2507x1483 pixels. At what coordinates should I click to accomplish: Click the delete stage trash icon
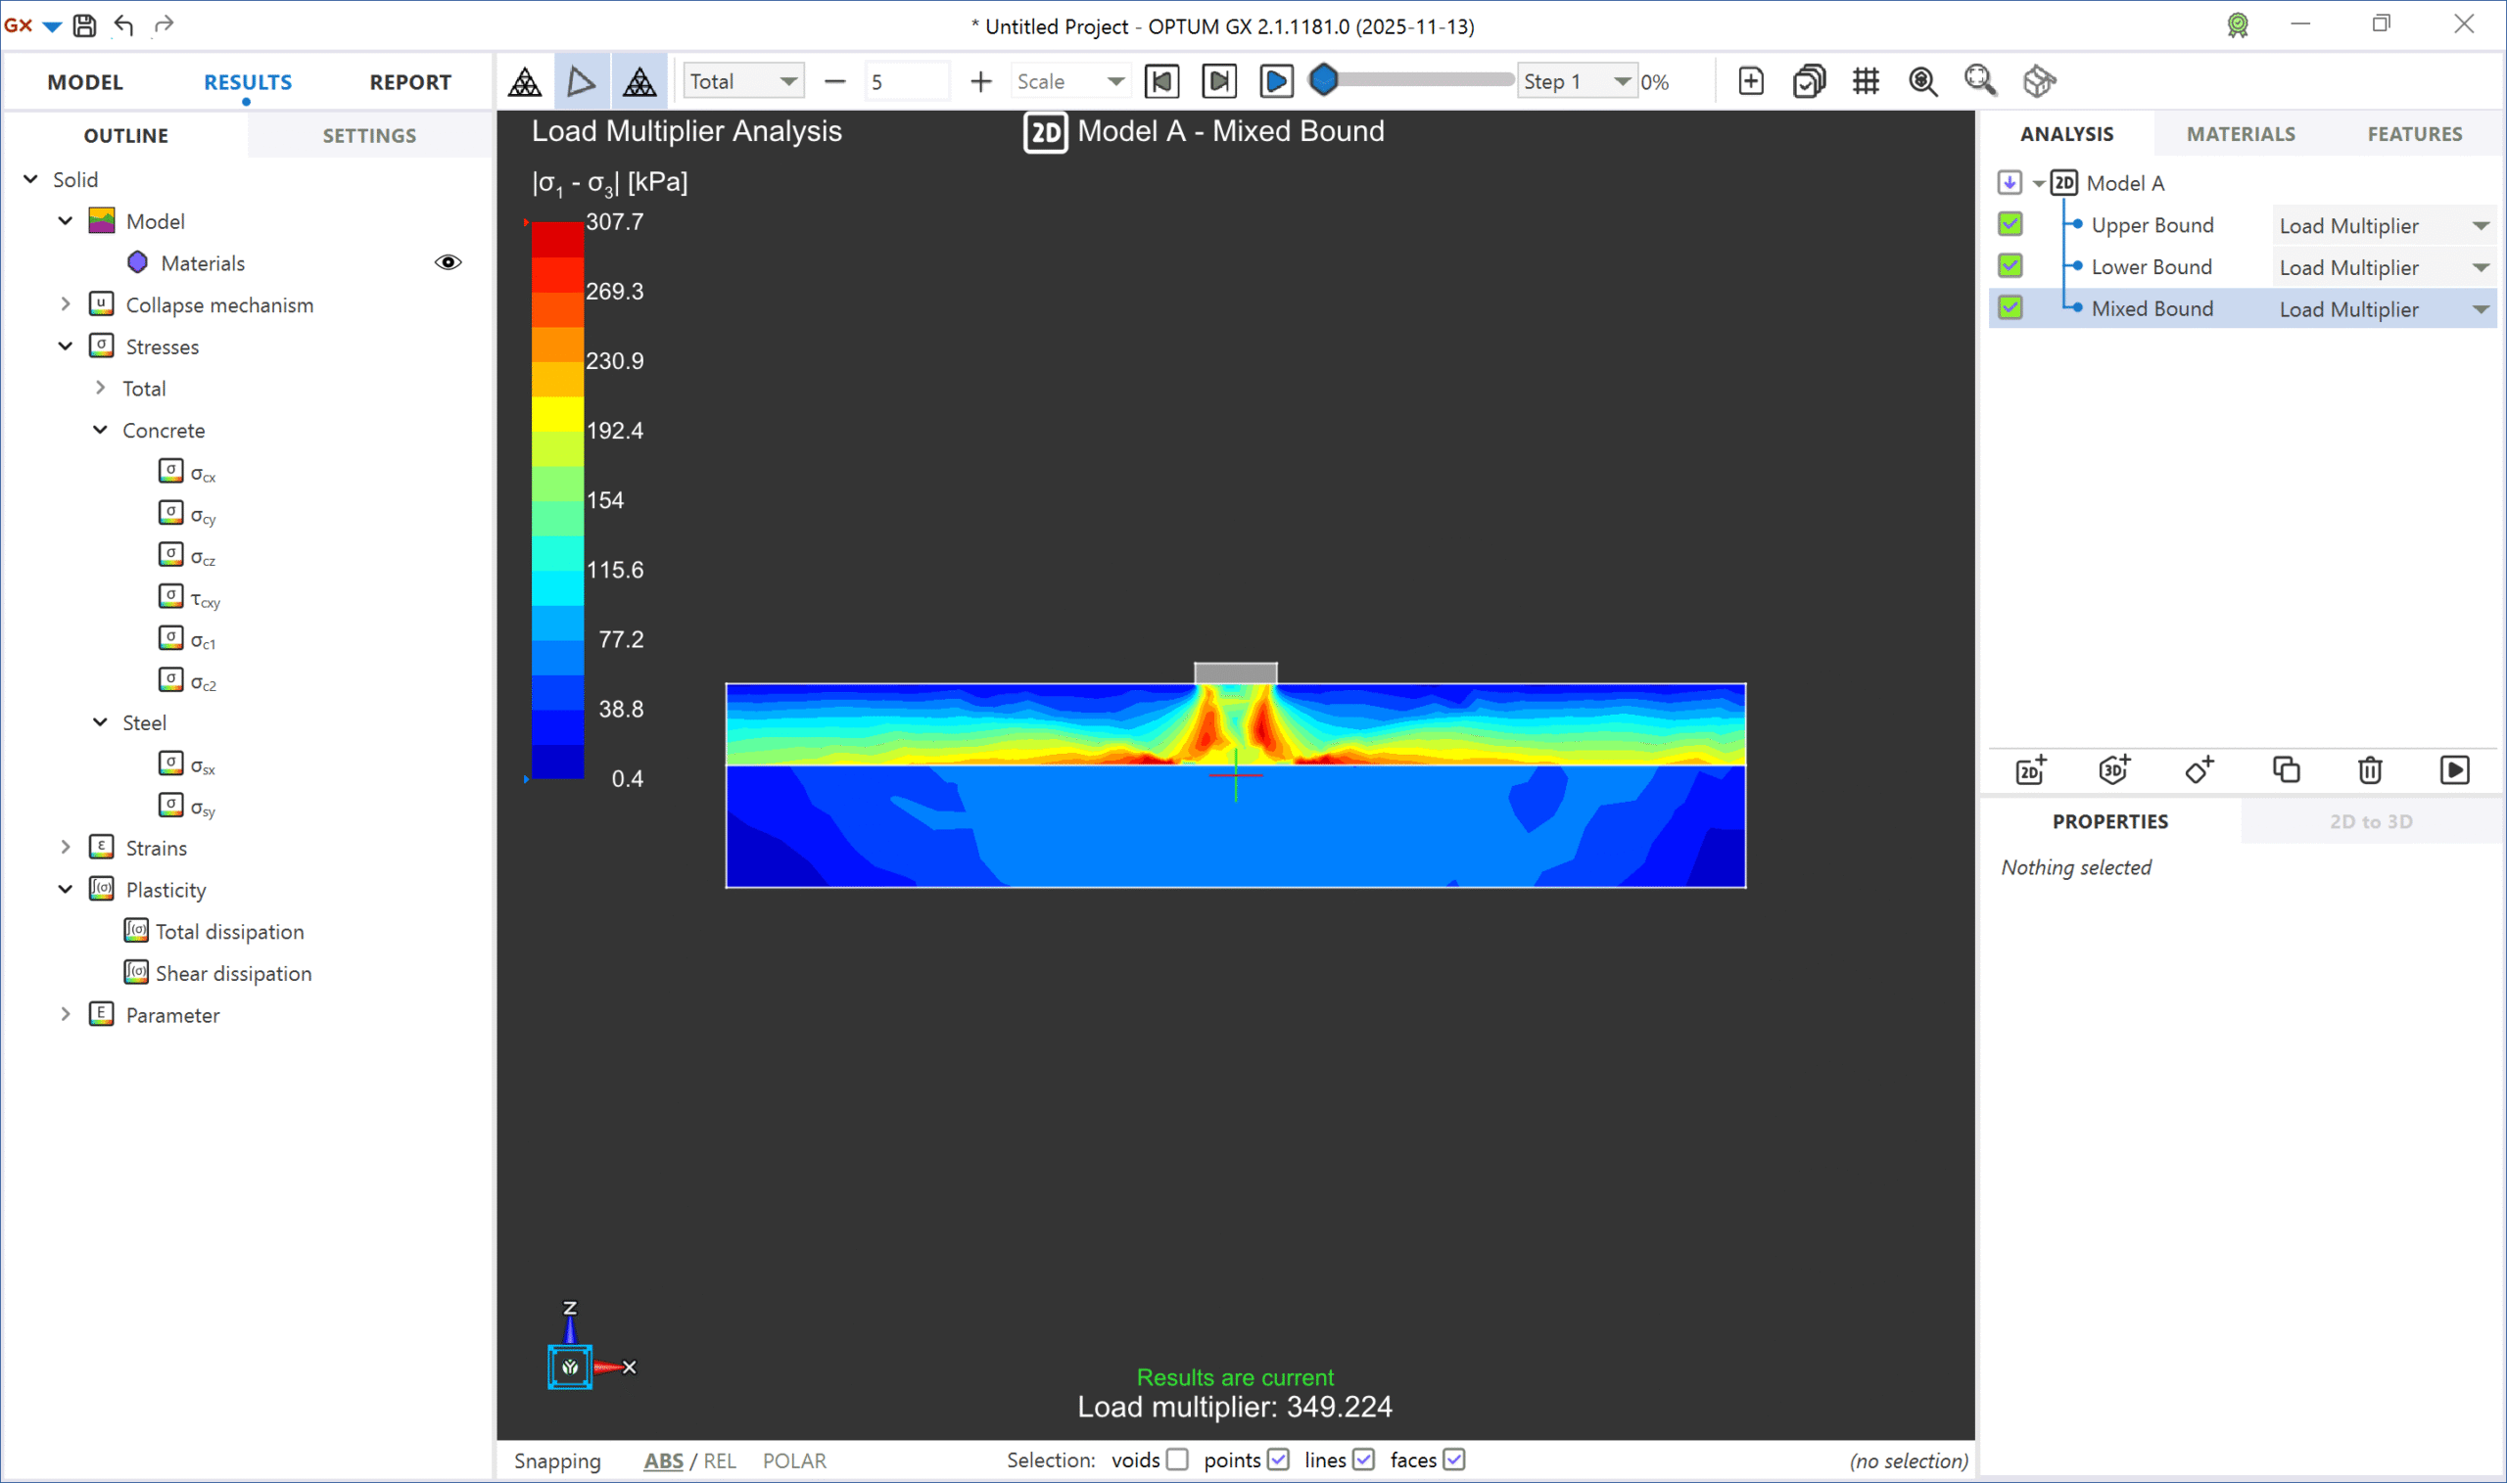[x=2370, y=769]
